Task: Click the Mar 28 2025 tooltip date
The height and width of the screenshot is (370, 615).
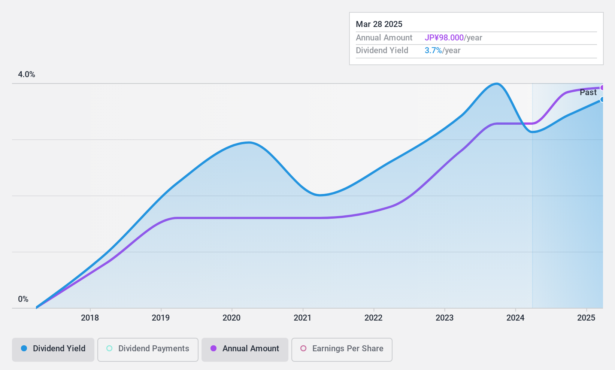Action: (379, 24)
